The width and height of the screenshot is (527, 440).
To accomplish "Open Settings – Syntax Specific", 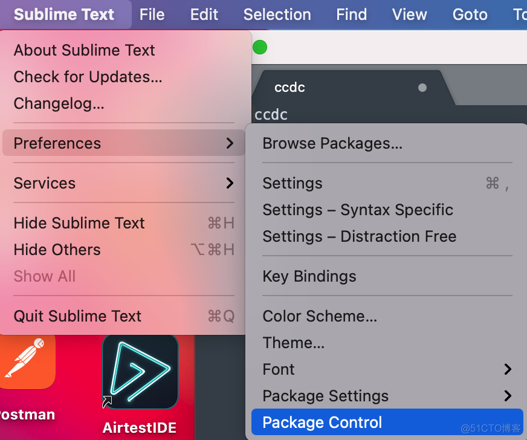I will pyautogui.click(x=358, y=210).
